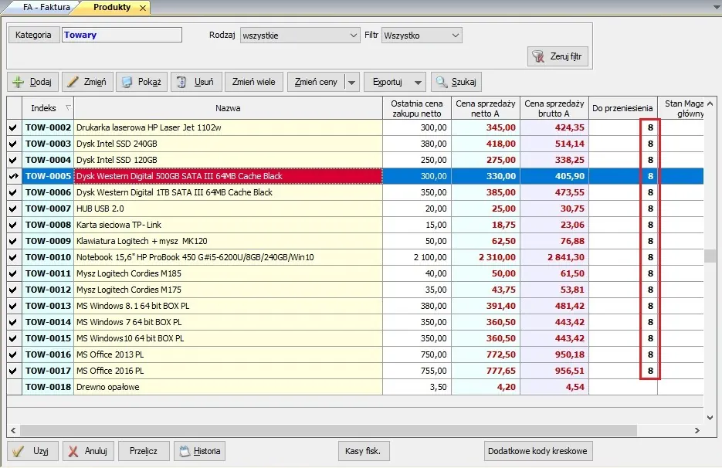This screenshot has height=468, width=722.
Task: Toggle the checkmark for TOW-0010 row
Action: coord(13,257)
